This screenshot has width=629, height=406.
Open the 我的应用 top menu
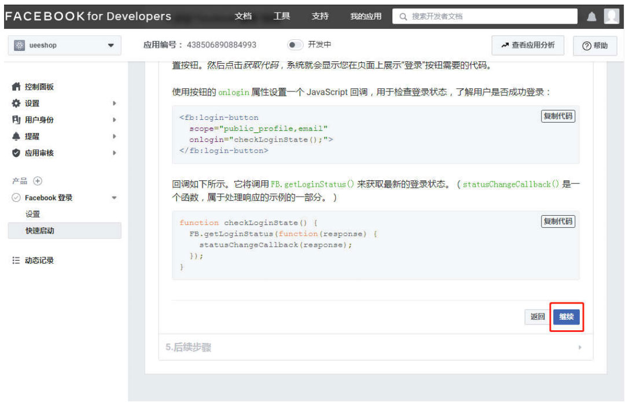click(366, 16)
